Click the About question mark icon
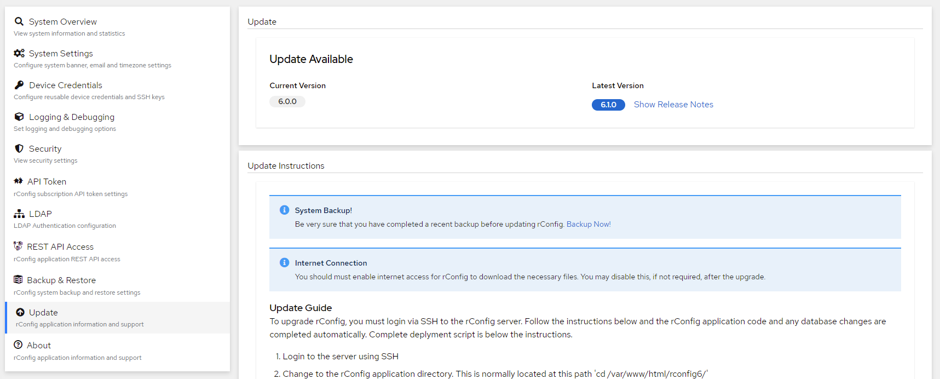Screen dimensions: 940x379 pyautogui.click(x=18, y=344)
